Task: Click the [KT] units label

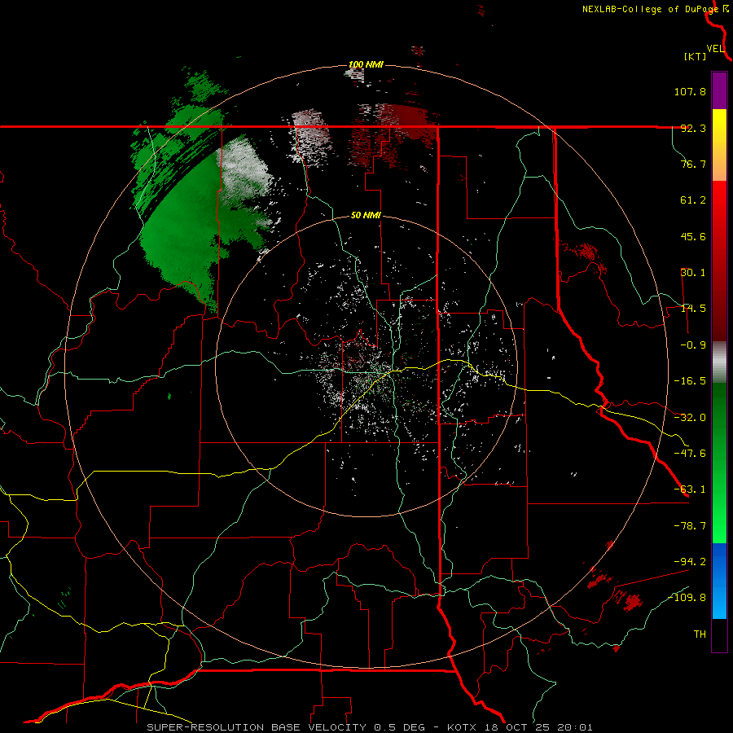Action: [x=695, y=56]
